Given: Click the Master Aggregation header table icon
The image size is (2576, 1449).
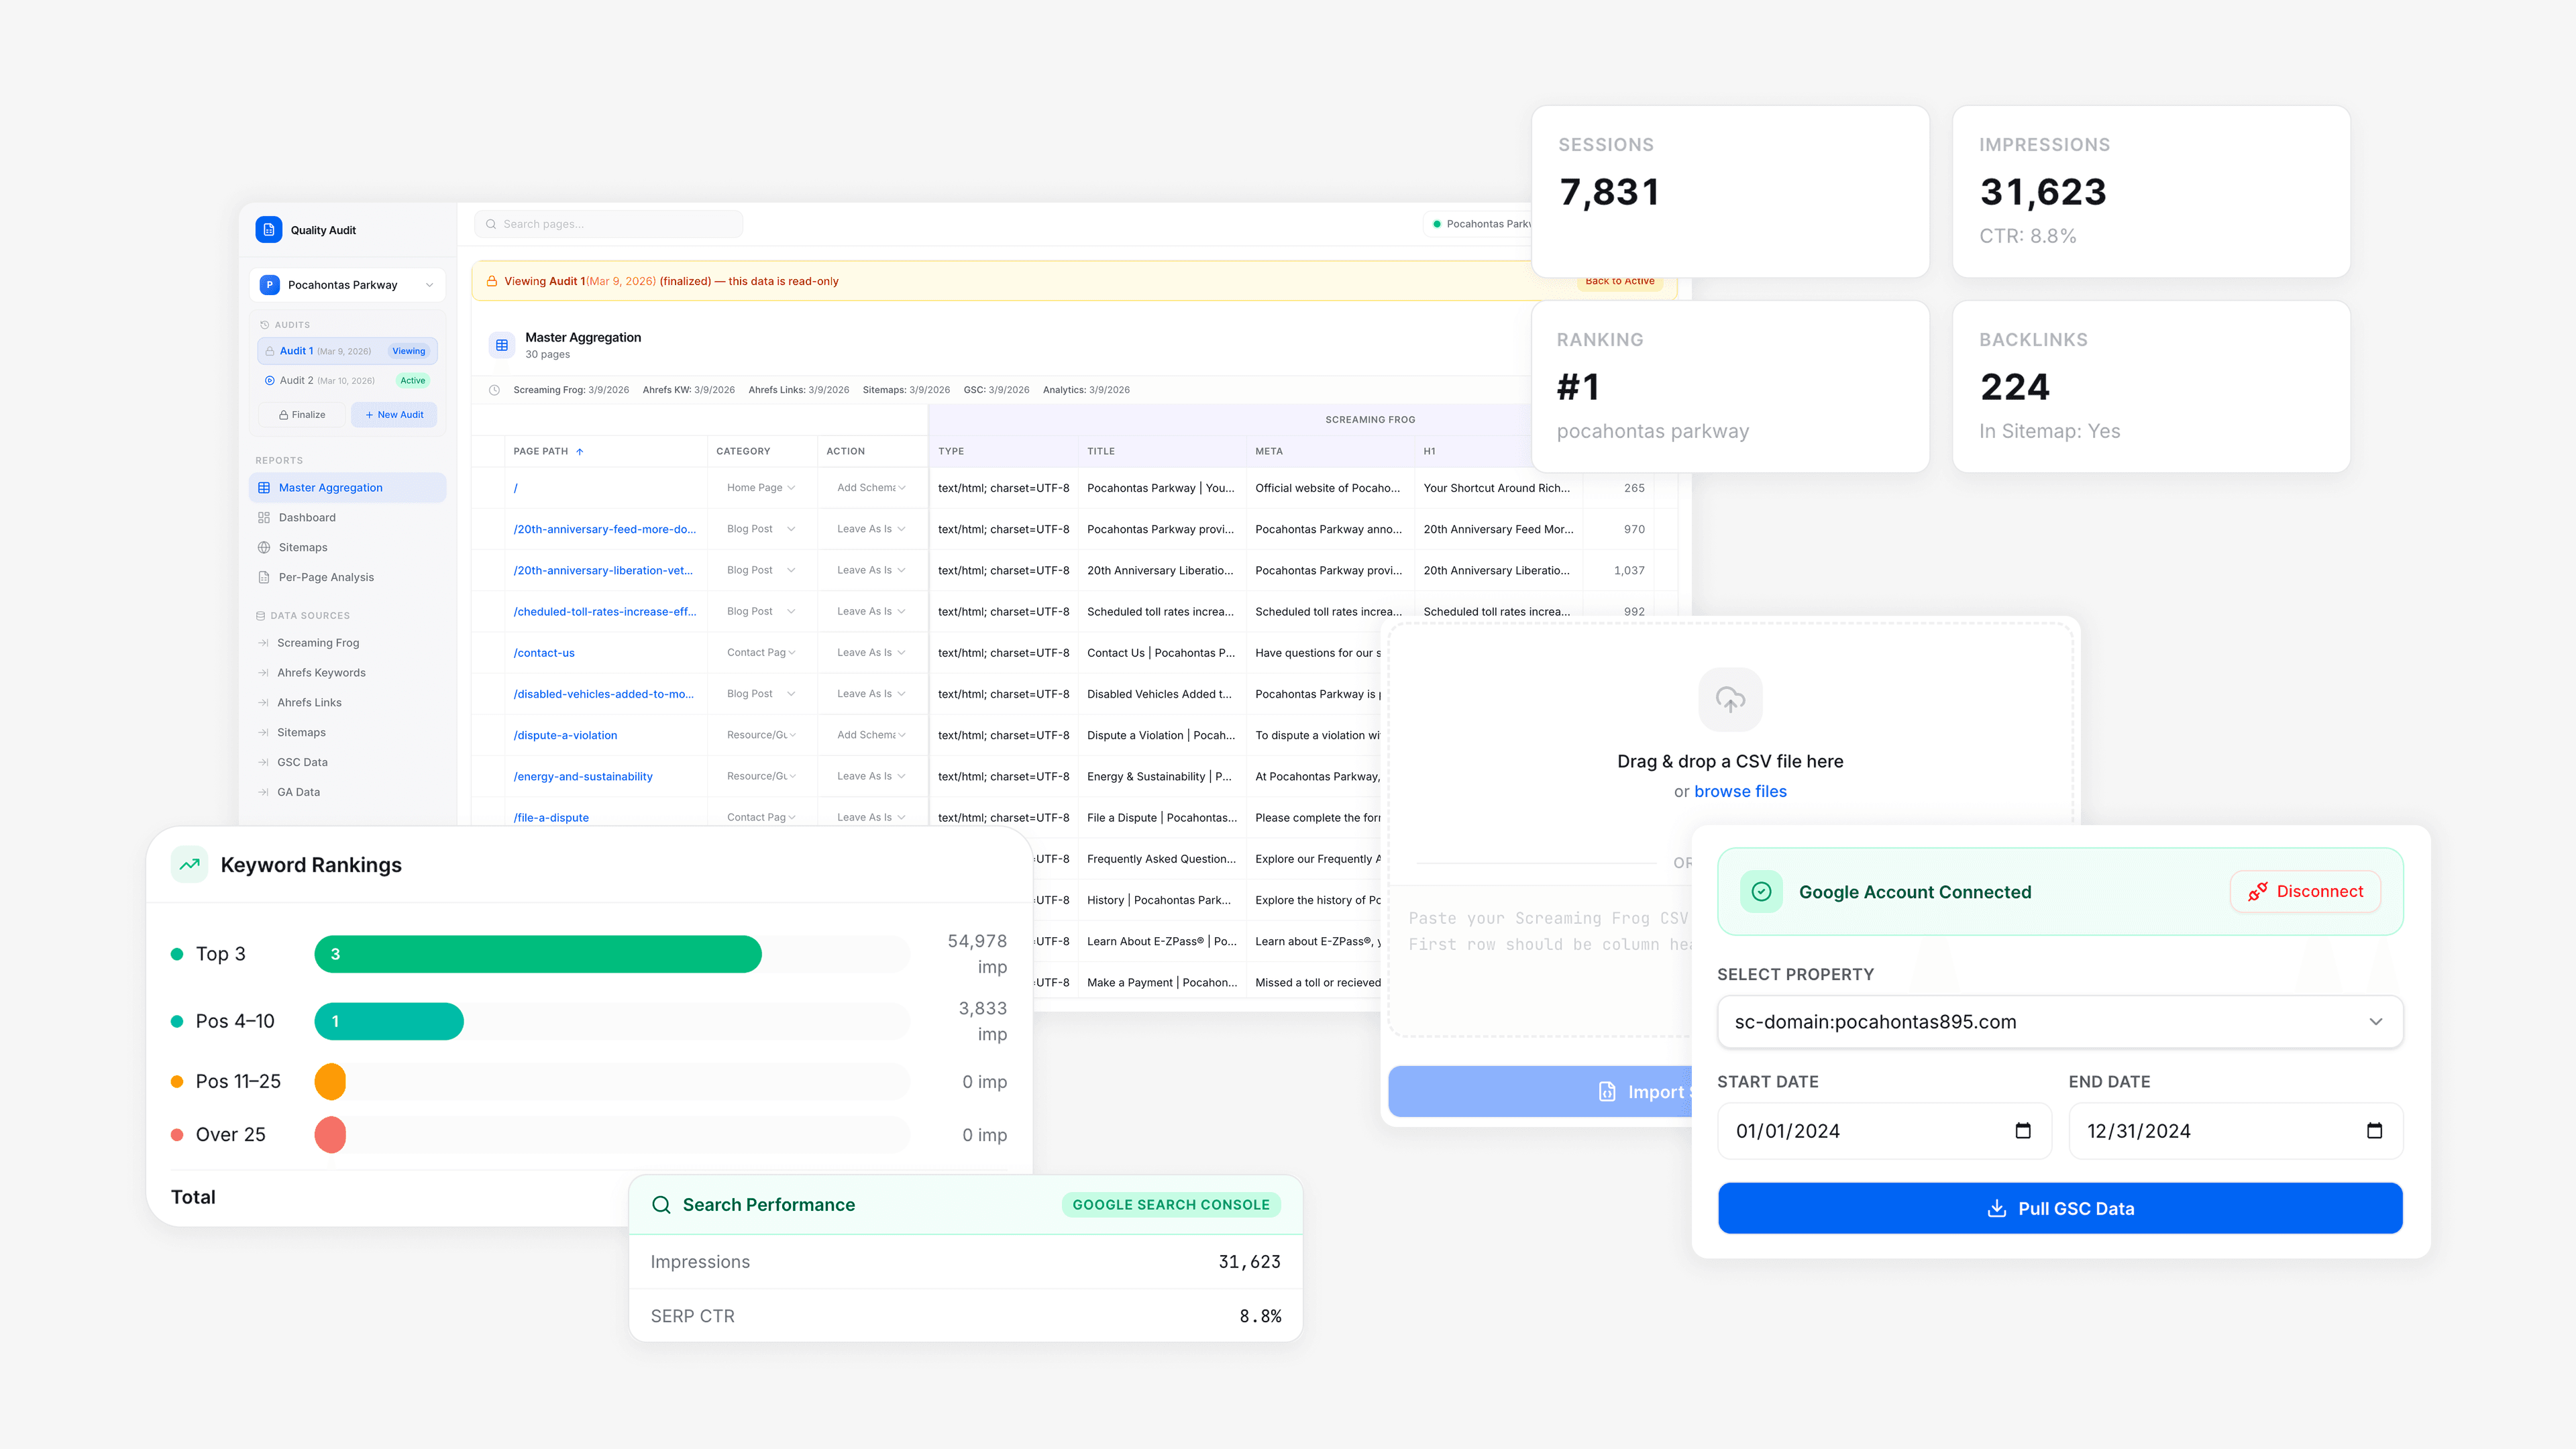Looking at the screenshot, I should pos(502,345).
